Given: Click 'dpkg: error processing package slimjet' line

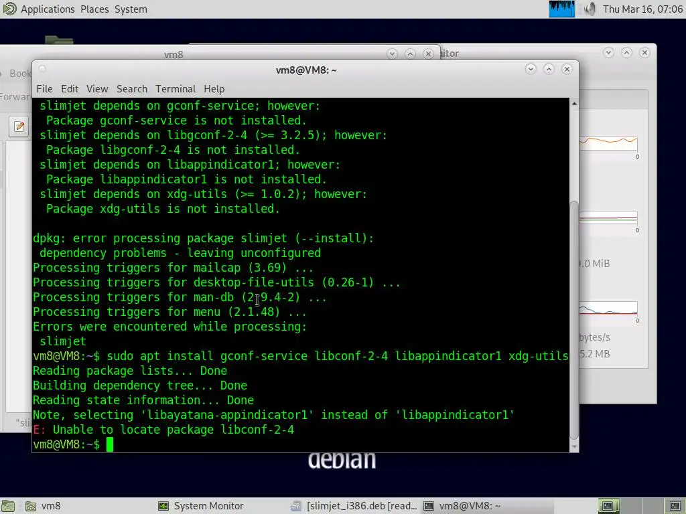Looking at the screenshot, I should (204, 238).
